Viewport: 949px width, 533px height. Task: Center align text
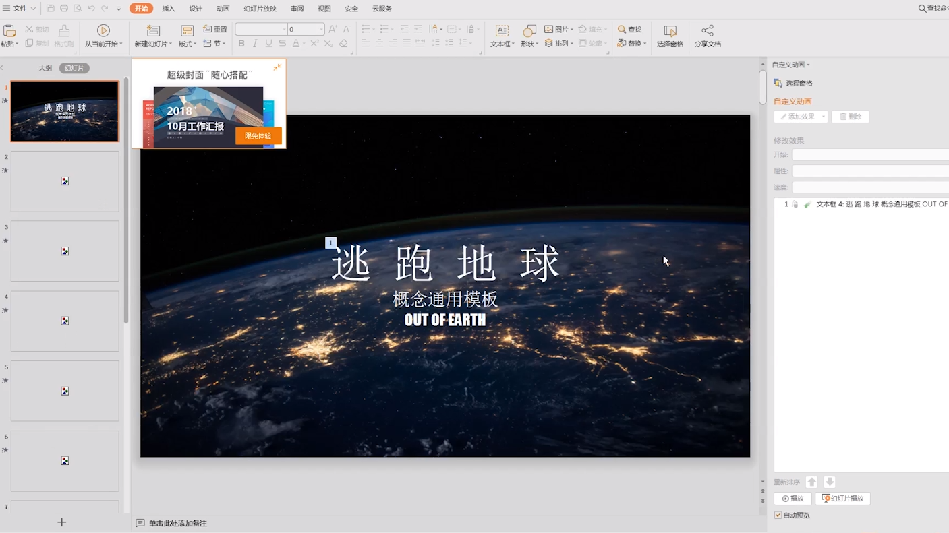[x=379, y=43]
